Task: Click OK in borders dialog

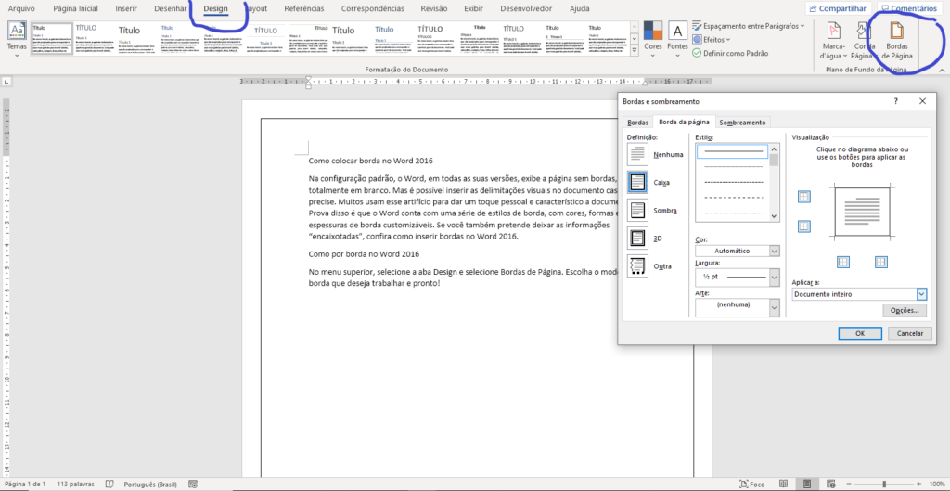Action: 860,333
